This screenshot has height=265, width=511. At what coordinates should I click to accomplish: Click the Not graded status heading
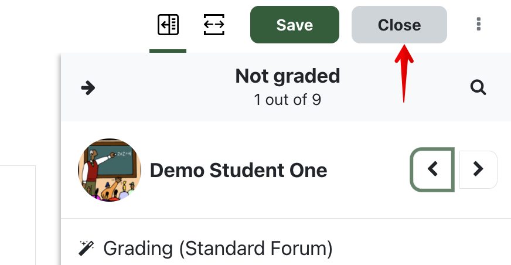(x=287, y=76)
